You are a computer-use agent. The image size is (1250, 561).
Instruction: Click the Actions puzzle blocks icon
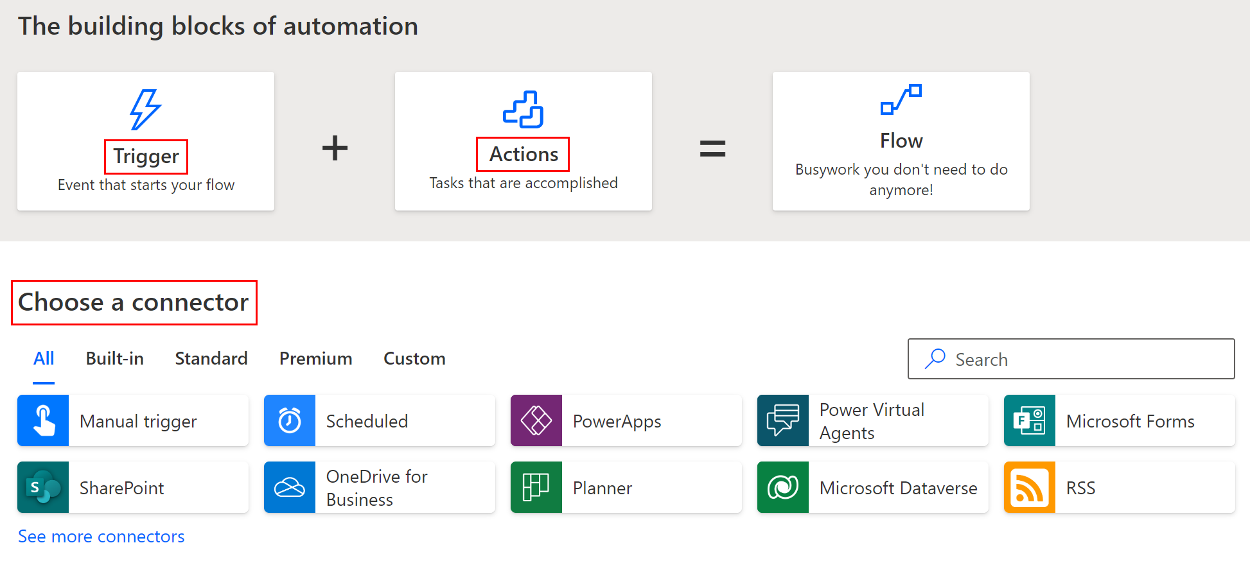click(x=524, y=109)
